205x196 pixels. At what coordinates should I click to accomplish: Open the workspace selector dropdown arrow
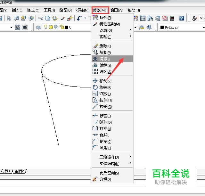(x=12, y=27)
